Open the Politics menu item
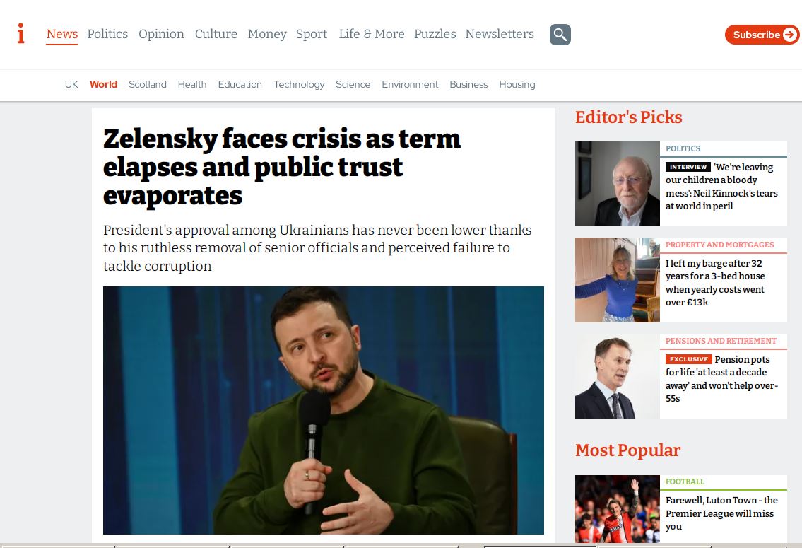Viewport: 802px width, 548px height. pos(107,34)
